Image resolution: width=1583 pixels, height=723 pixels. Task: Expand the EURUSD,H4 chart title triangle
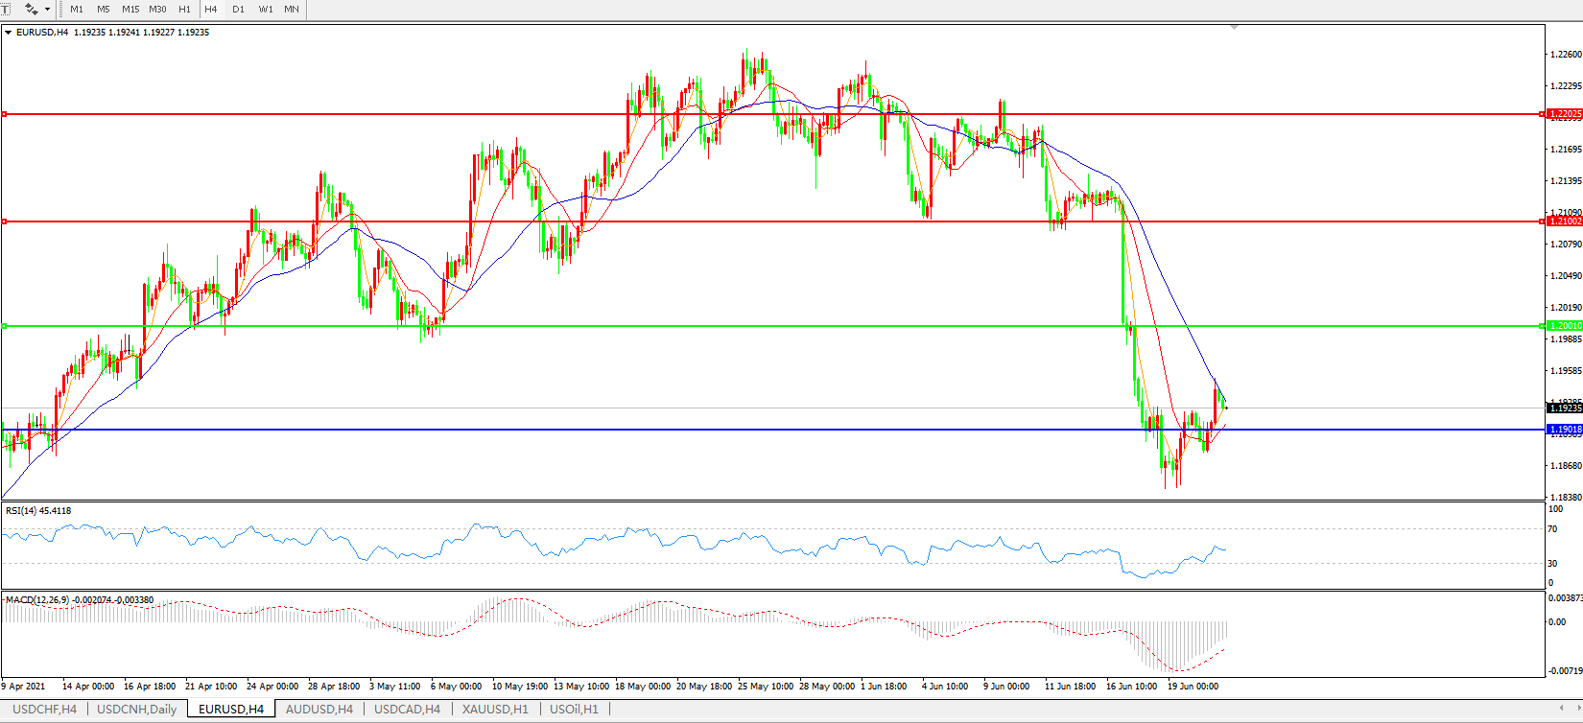[9, 33]
